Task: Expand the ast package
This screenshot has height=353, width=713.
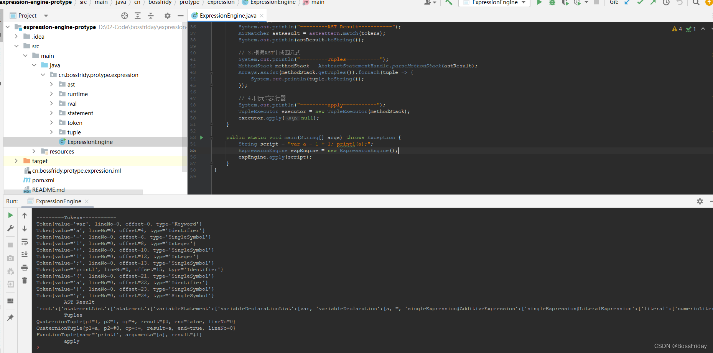Action: click(51, 84)
